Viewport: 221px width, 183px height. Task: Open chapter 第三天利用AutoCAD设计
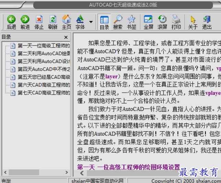[x=44, y=61]
